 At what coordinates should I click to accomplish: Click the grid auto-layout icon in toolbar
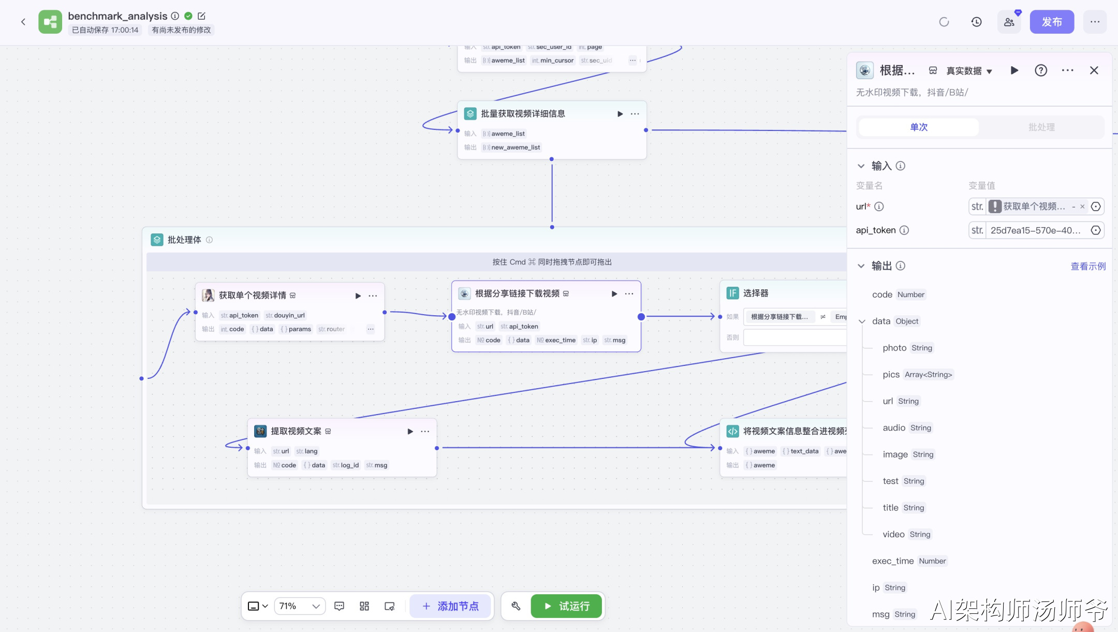coord(364,606)
